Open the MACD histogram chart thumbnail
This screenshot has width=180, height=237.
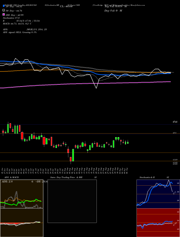pyautogui.click(x=22, y=223)
